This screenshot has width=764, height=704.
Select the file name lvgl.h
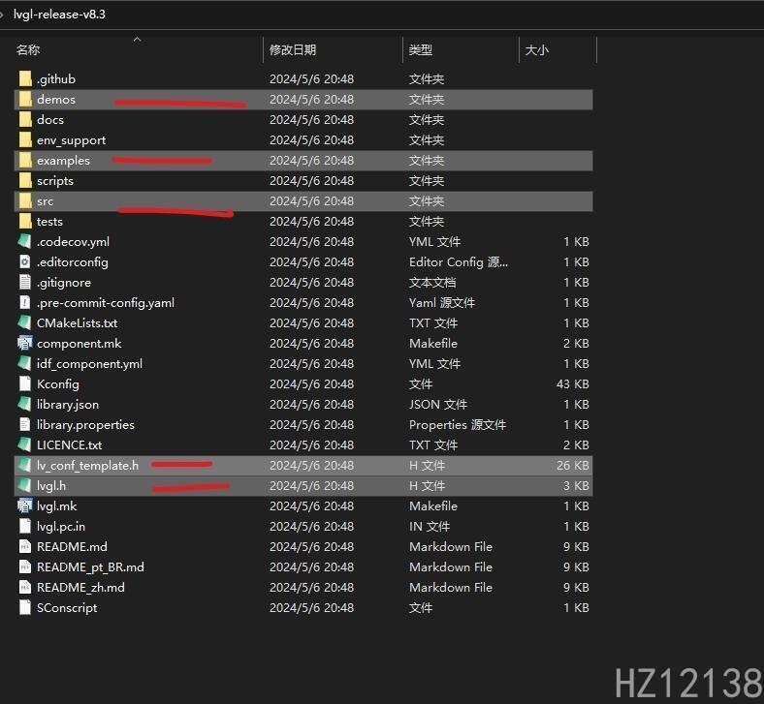point(51,485)
